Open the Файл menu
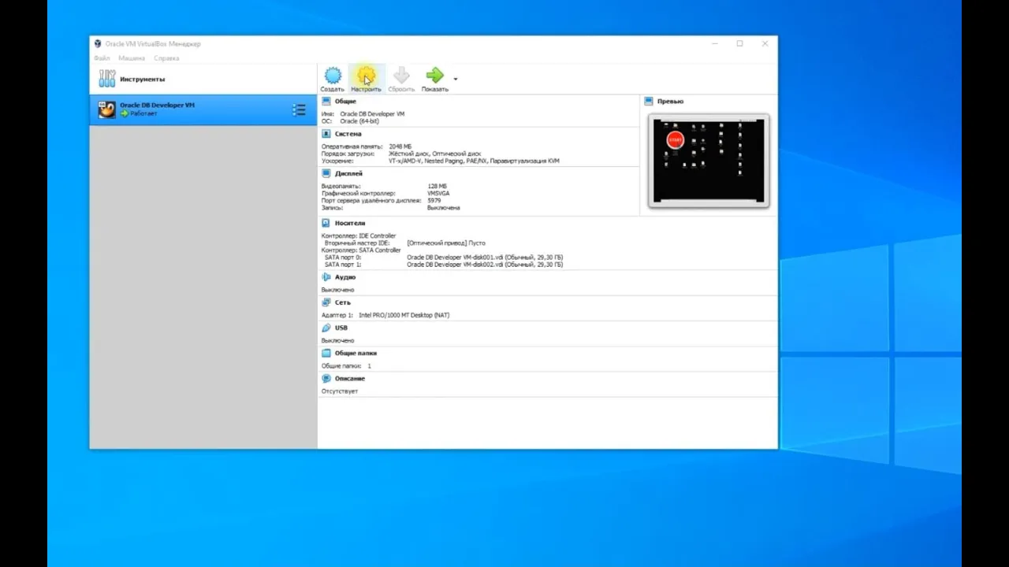 point(102,58)
